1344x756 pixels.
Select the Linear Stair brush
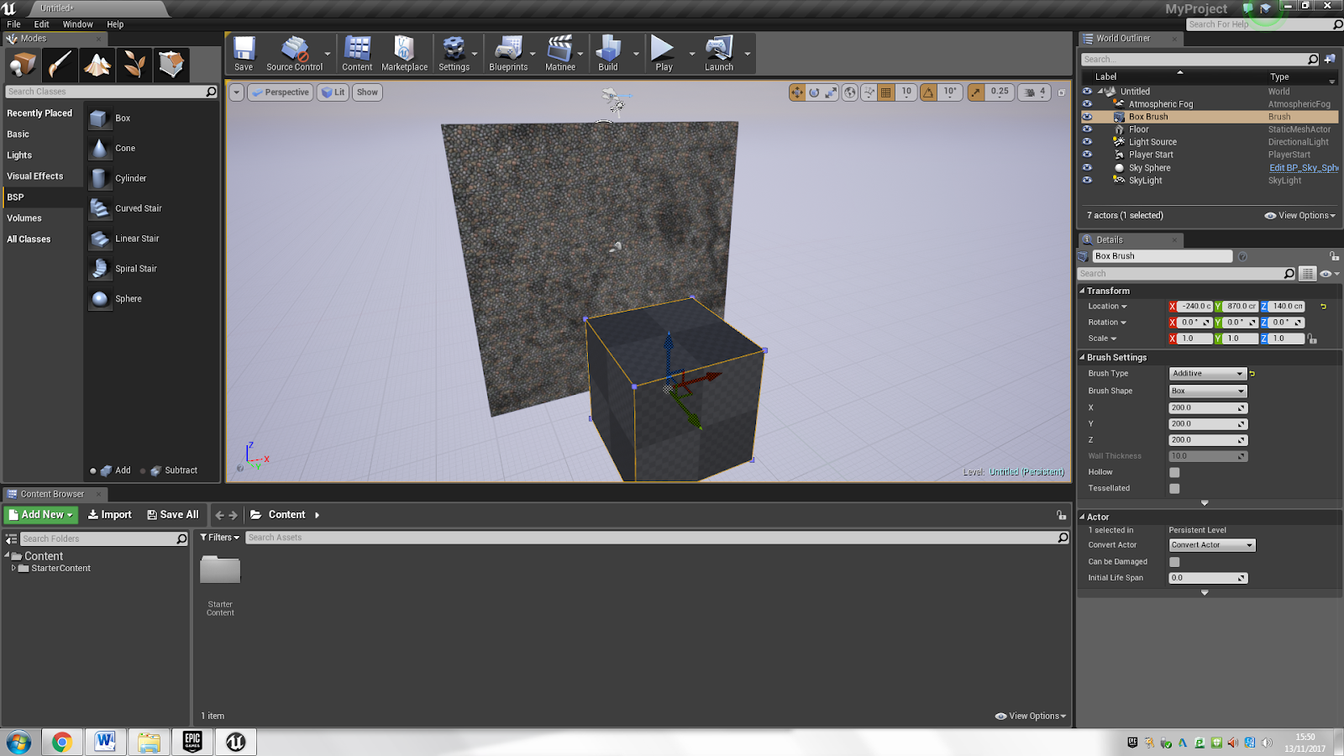[151, 239]
